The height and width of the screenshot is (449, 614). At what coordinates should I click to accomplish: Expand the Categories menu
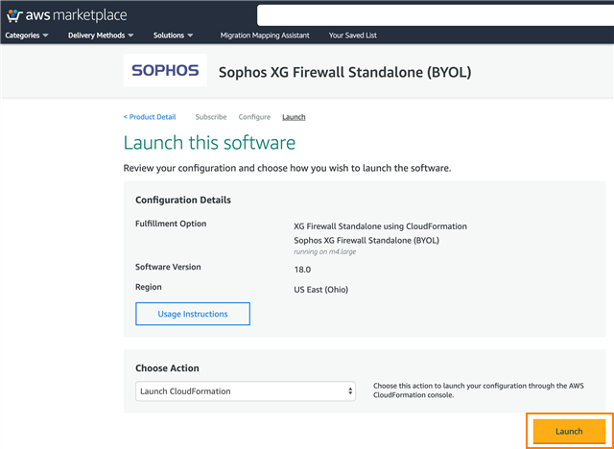27,35
